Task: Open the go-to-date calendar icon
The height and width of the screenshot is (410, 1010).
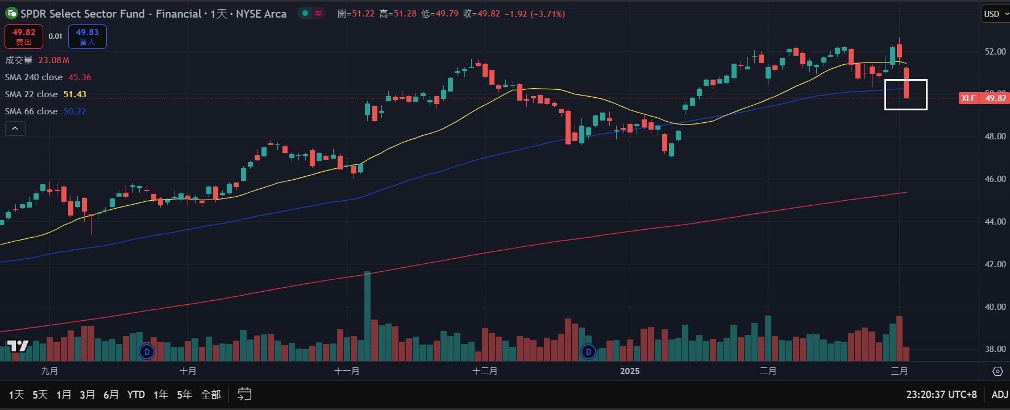Action: pos(244,394)
